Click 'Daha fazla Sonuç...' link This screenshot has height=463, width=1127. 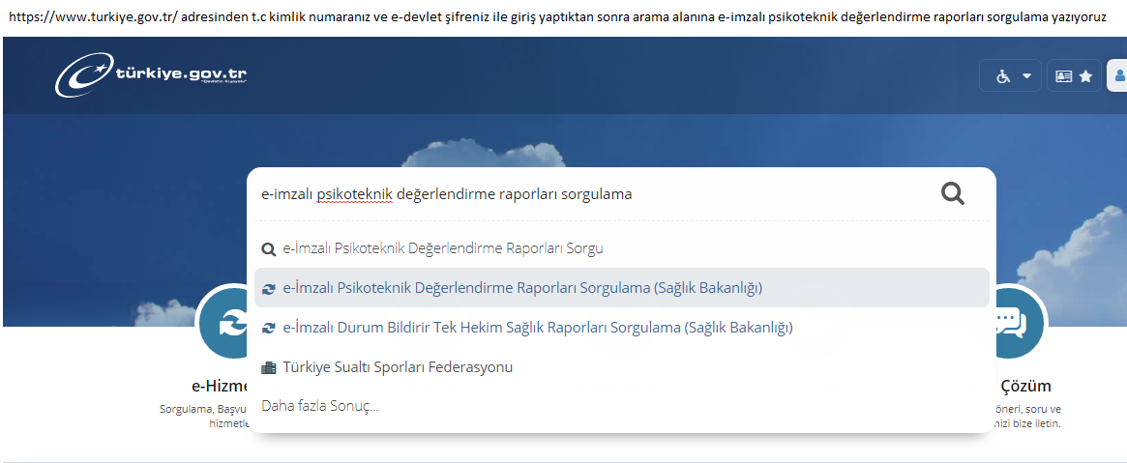(320, 406)
